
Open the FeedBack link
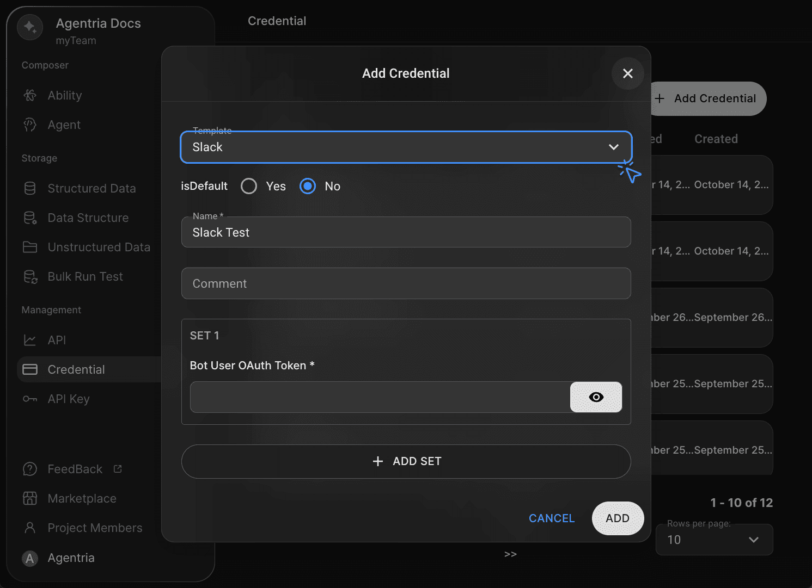(75, 469)
